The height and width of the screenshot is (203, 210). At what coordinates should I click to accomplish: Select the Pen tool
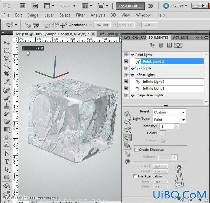[x=7, y=154]
